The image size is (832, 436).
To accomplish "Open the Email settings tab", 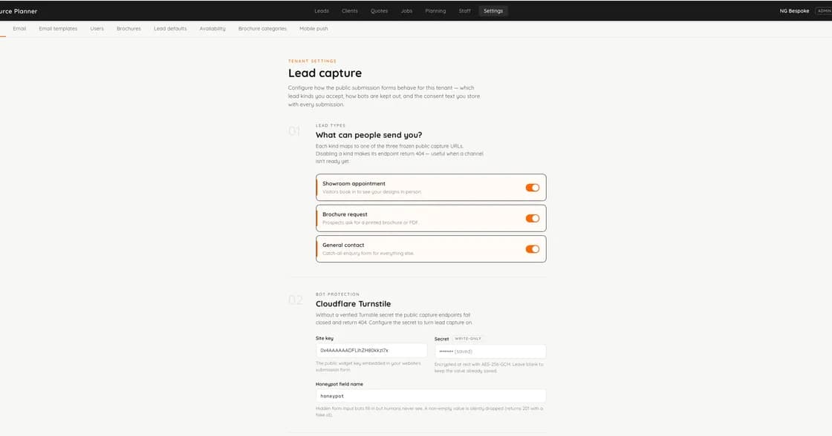I will [19, 29].
